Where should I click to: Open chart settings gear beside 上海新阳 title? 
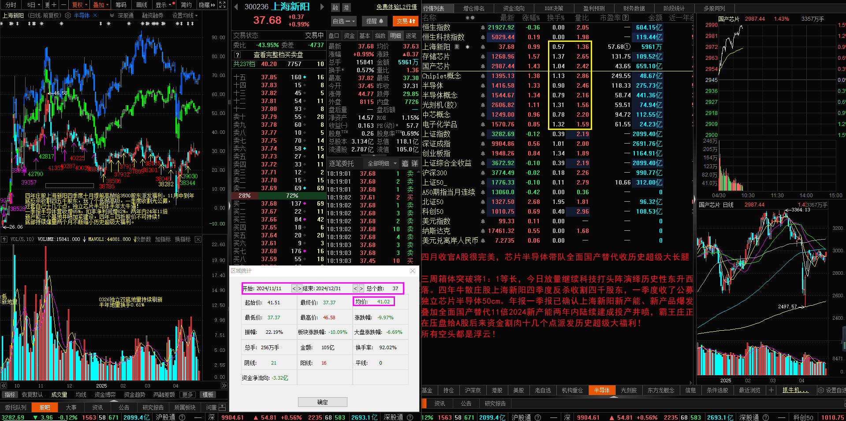coord(68,15)
